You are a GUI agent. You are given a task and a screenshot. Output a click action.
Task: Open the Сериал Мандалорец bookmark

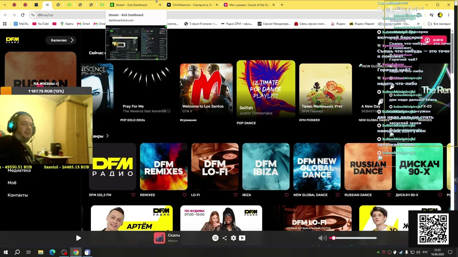coord(274,24)
